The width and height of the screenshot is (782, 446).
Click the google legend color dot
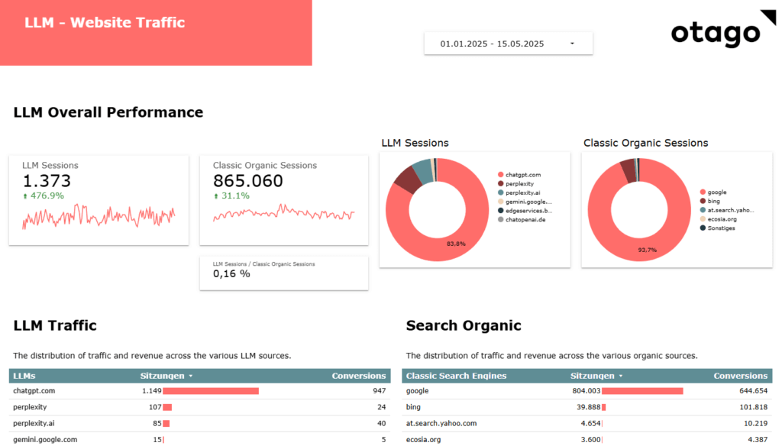point(703,192)
